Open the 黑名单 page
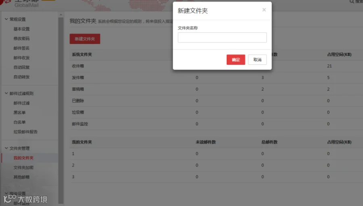The width and height of the screenshot is (363, 206). [x=19, y=113]
